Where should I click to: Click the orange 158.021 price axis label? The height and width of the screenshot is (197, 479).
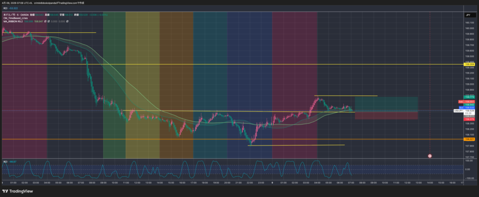click(x=470, y=139)
